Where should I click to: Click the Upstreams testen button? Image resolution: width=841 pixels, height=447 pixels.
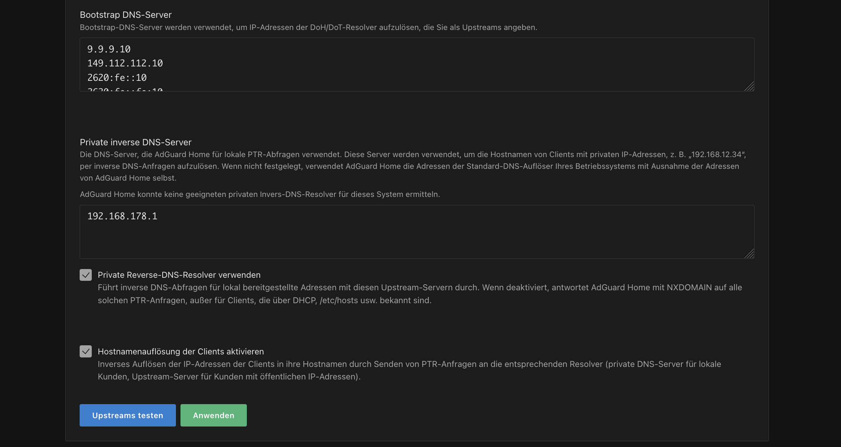pyautogui.click(x=127, y=416)
